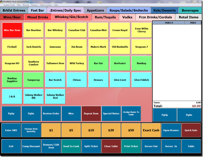This screenshot has width=203, height=157.
Task: Add Johnny Walker Blk to the order
Action: coord(34,96)
